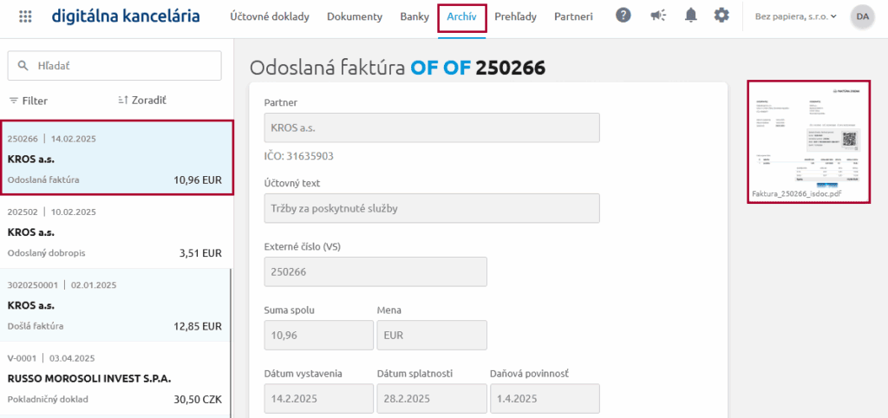Open the apps grid launcher icon
Viewport: 888px width, 418px height.
click(x=25, y=16)
